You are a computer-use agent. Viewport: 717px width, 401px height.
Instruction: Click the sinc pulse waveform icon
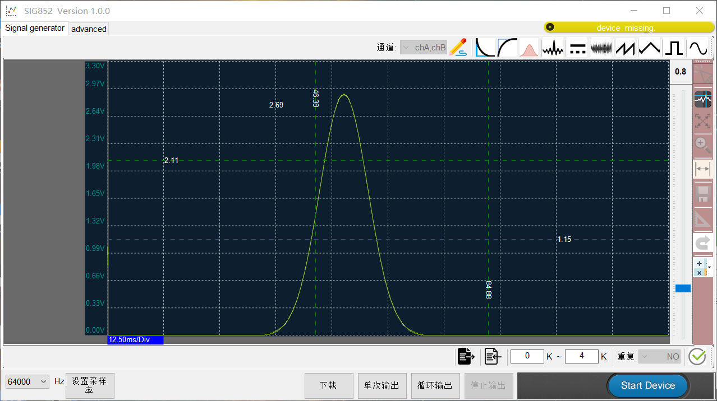point(553,48)
